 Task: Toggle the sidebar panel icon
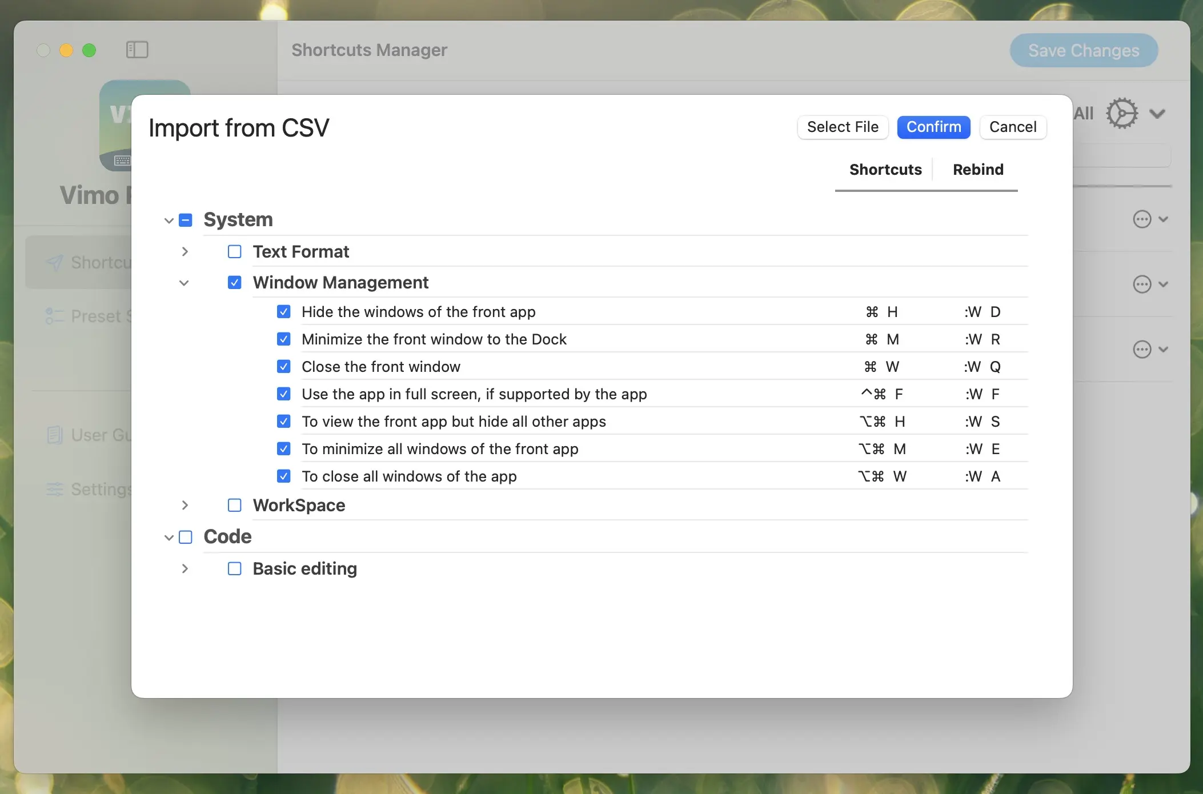tap(137, 50)
